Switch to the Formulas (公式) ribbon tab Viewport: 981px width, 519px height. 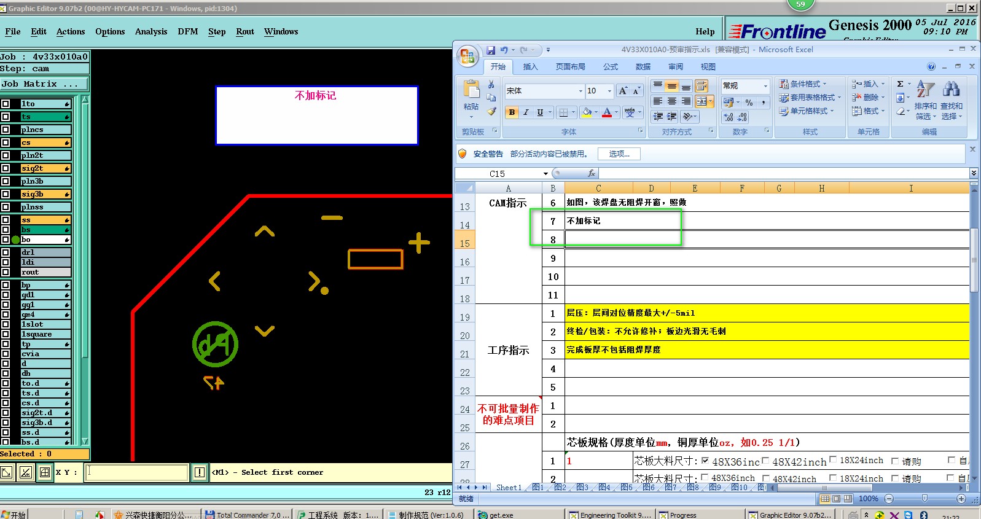(x=611, y=67)
